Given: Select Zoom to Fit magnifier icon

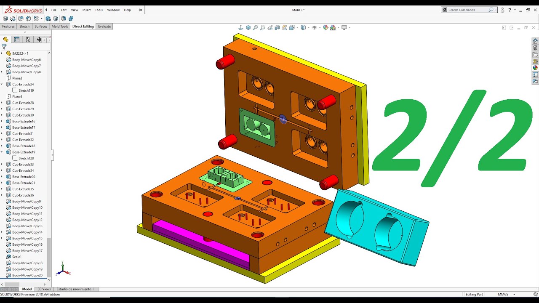Looking at the screenshot, I should (256, 28).
